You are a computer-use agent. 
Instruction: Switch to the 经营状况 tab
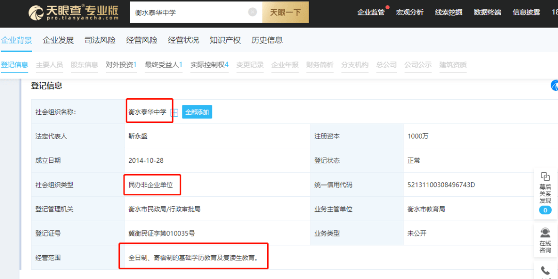pos(183,40)
